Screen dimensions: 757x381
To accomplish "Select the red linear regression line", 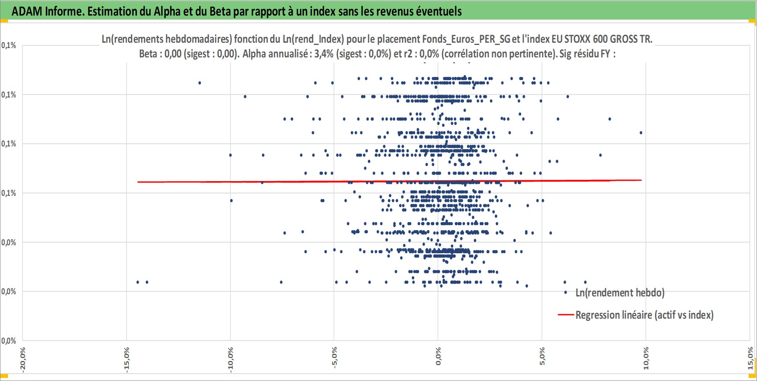I will pos(389,181).
